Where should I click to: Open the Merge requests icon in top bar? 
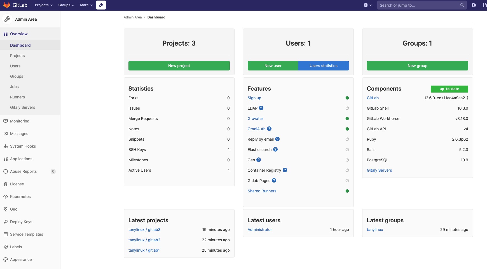(x=485, y=5)
